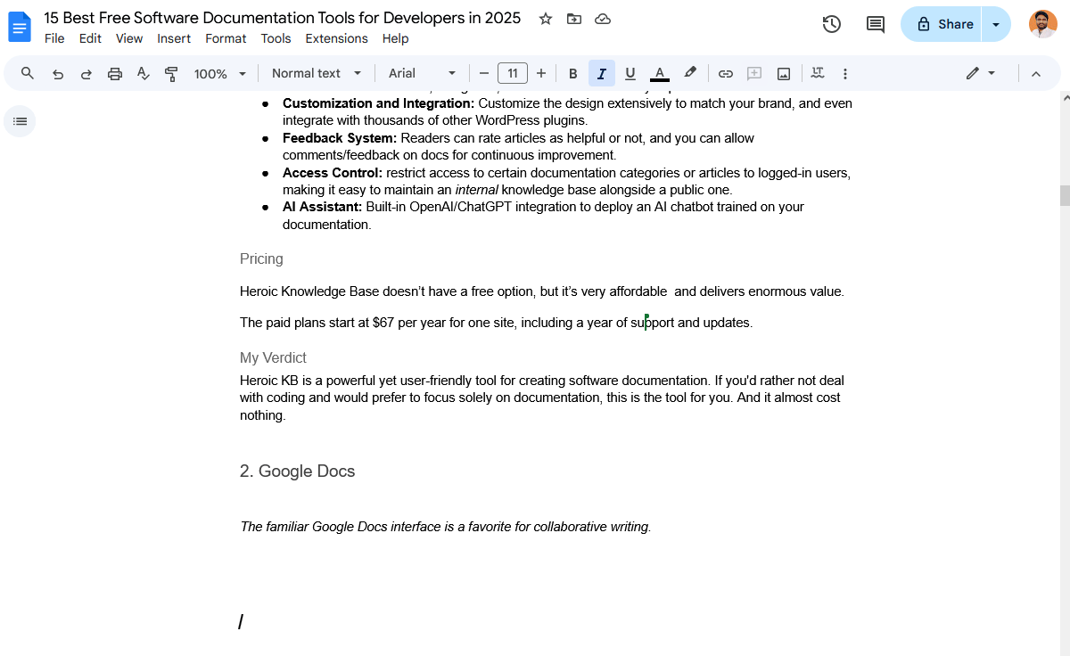Click the Share button
The width and height of the screenshot is (1070, 656).
pos(943,24)
